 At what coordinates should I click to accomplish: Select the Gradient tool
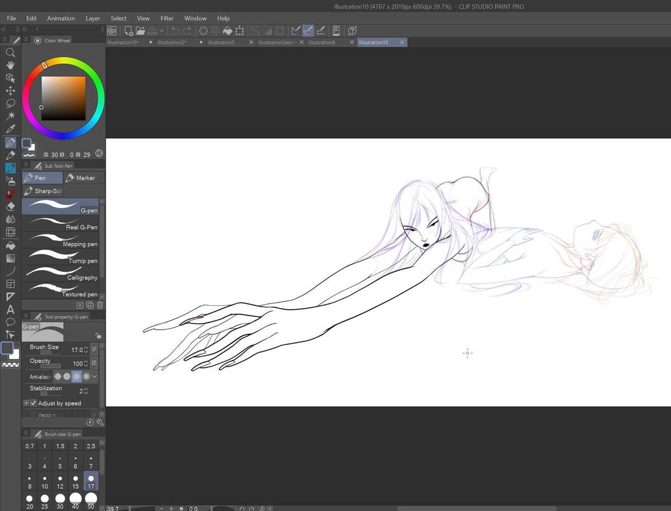[10, 258]
